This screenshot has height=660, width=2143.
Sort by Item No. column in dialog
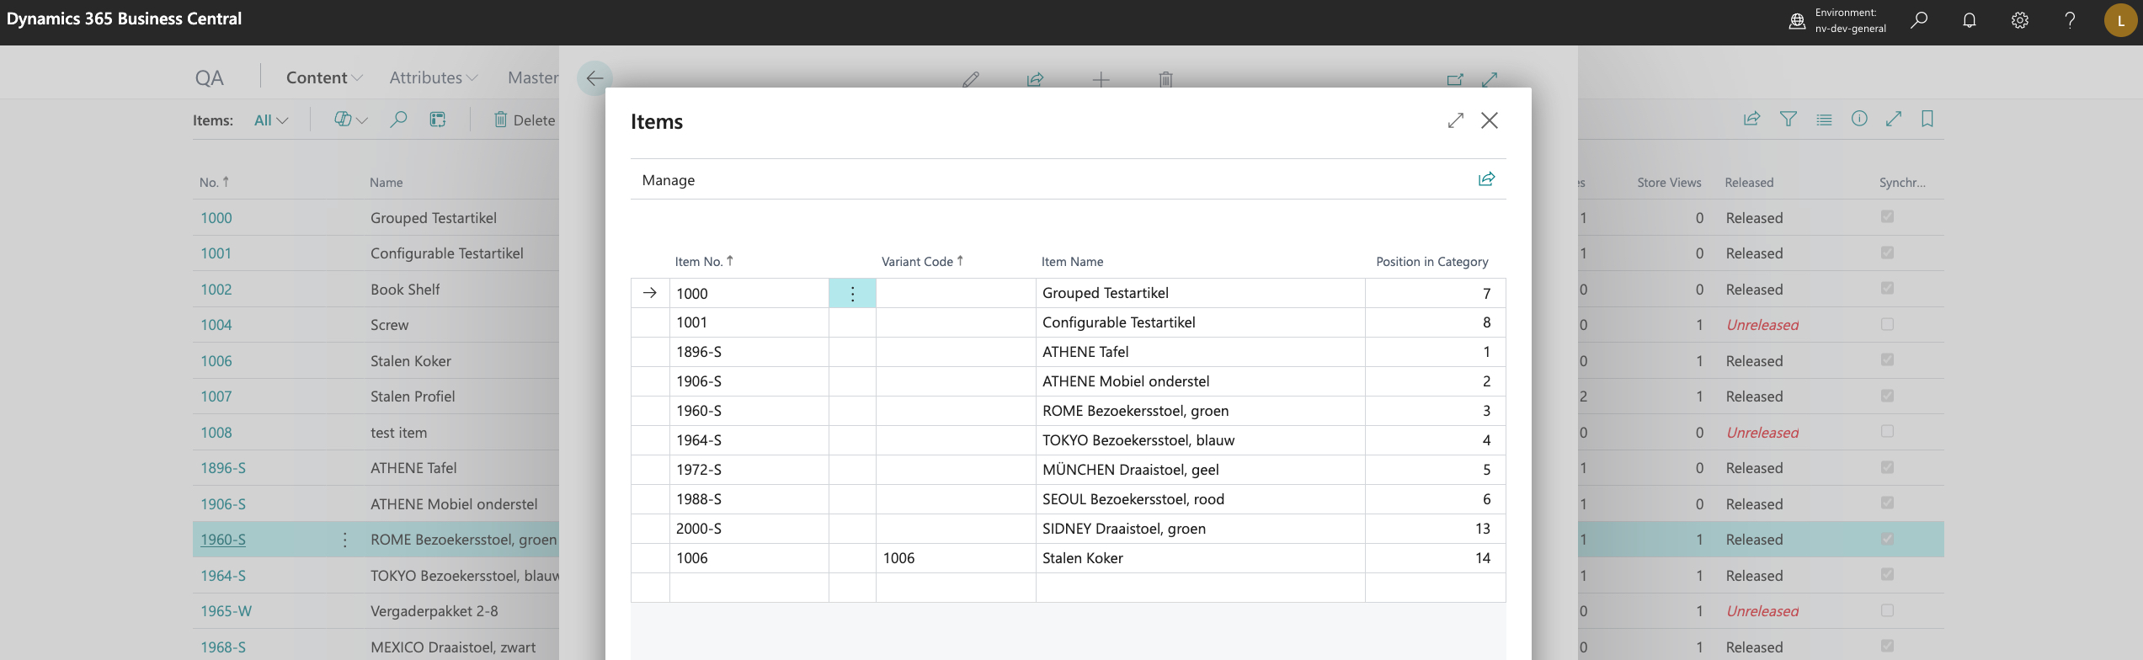tap(704, 261)
